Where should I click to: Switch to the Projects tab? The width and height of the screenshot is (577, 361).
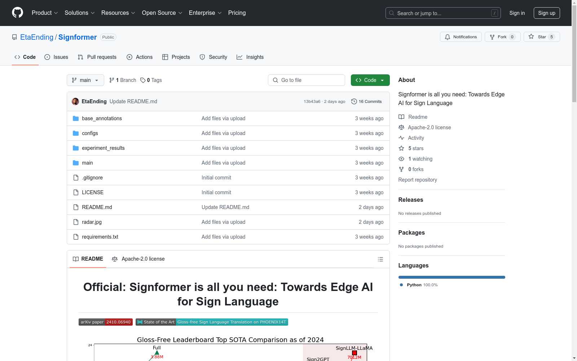tap(176, 57)
